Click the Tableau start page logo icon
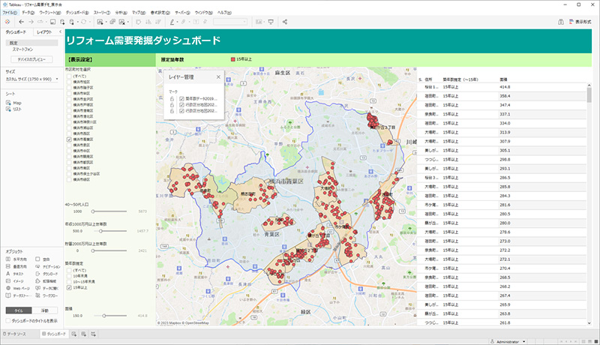Viewport: 600px width, 345px height. click(7, 22)
